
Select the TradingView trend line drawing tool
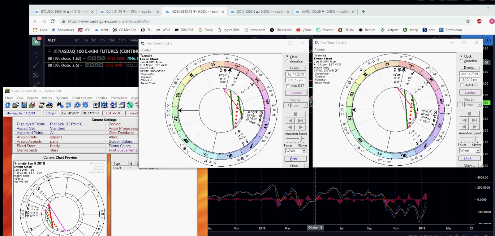36,65
